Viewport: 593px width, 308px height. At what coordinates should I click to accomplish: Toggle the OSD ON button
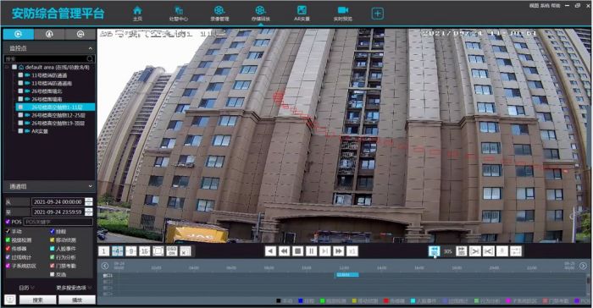pos(172,251)
